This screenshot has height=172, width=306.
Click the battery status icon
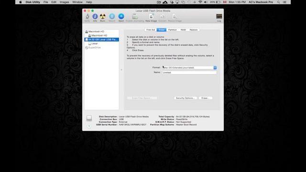point(218,2)
